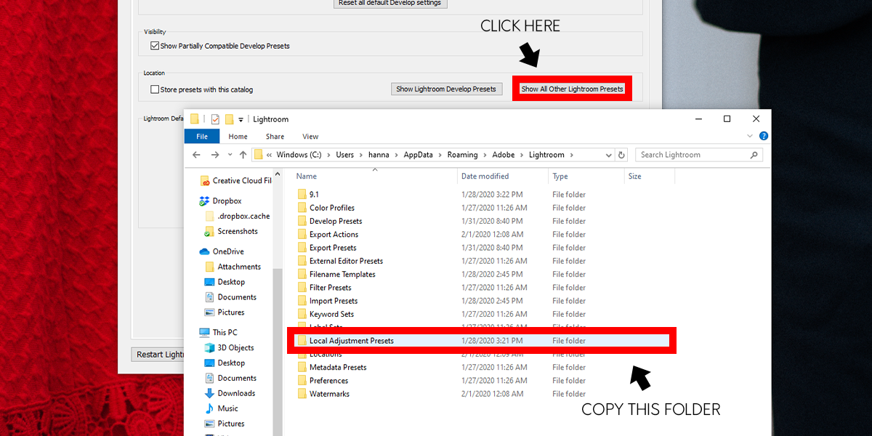Switch to the View ribbon tab

(310, 136)
